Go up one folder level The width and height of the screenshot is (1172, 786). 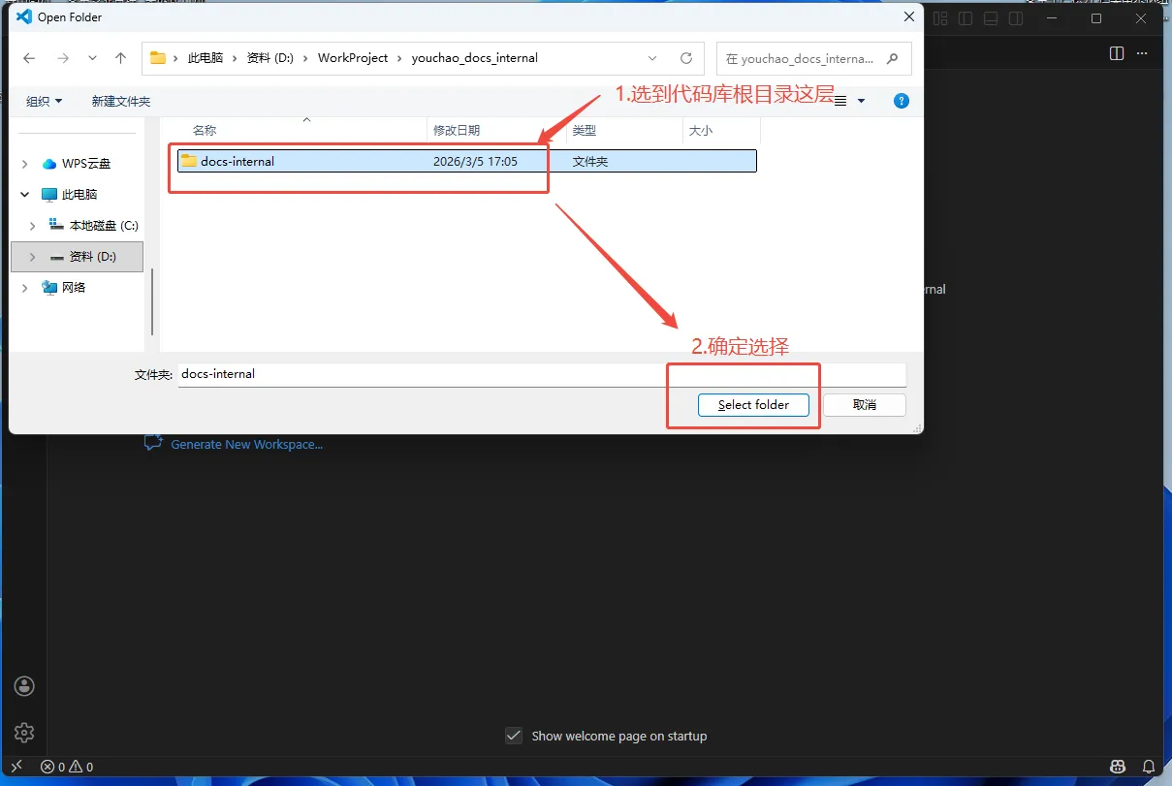(x=120, y=58)
